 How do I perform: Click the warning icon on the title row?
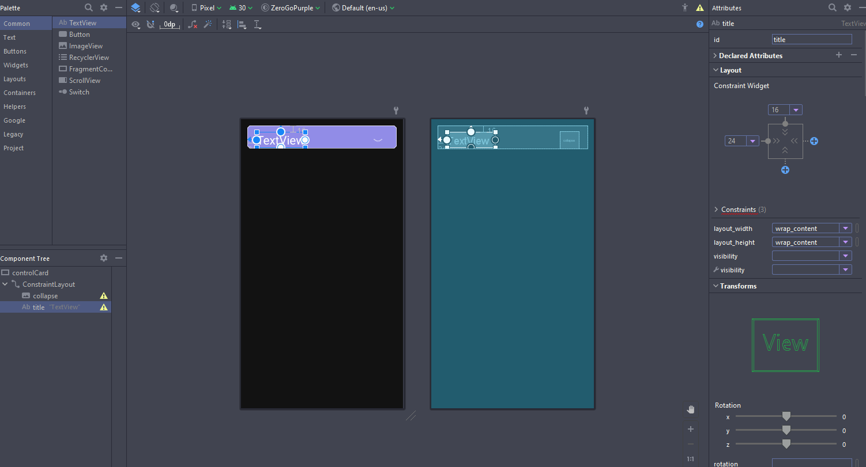(x=104, y=307)
